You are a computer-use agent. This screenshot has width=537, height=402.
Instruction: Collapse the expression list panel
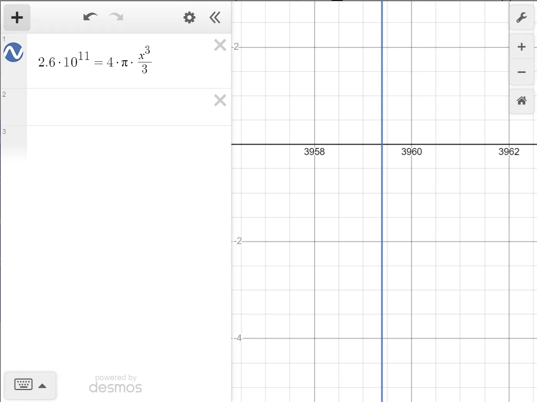pyautogui.click(x=215, y=17)
